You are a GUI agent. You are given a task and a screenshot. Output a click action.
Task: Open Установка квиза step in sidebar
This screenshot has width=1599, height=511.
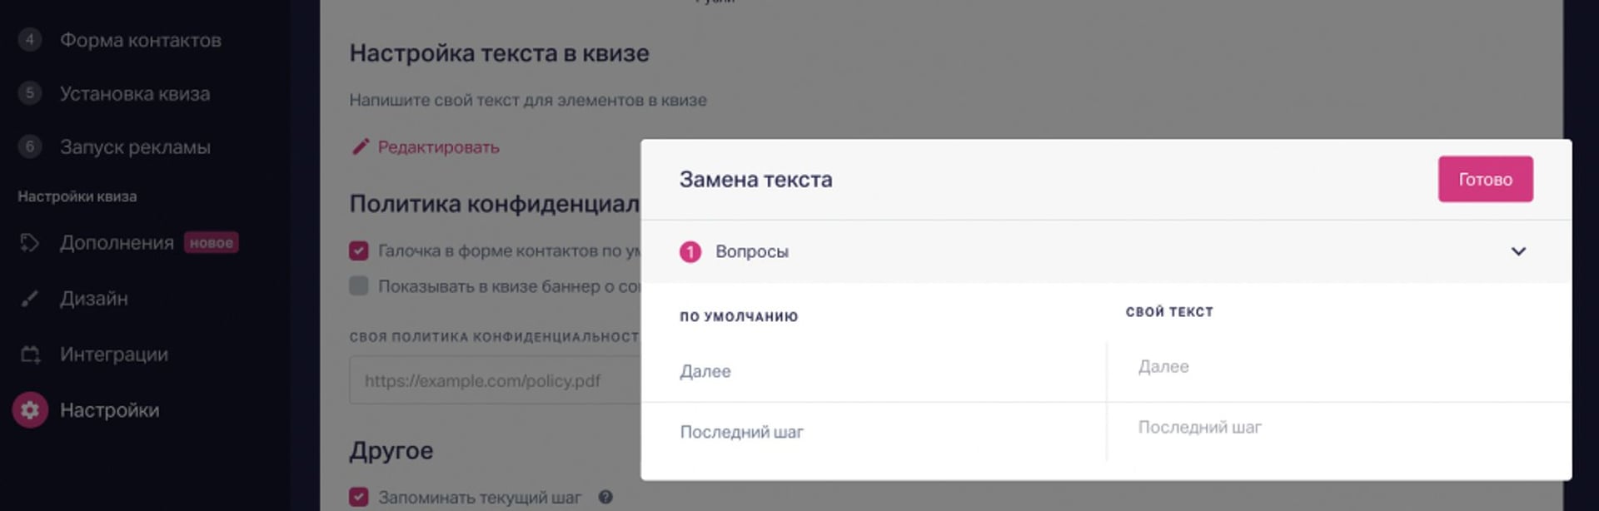click(135, 93)
